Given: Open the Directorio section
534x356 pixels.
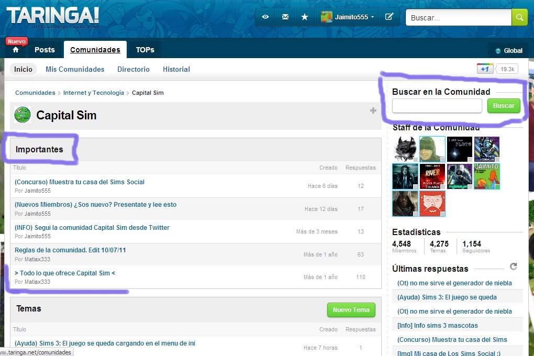Looking at the screenshot, I should coord(133,69).
